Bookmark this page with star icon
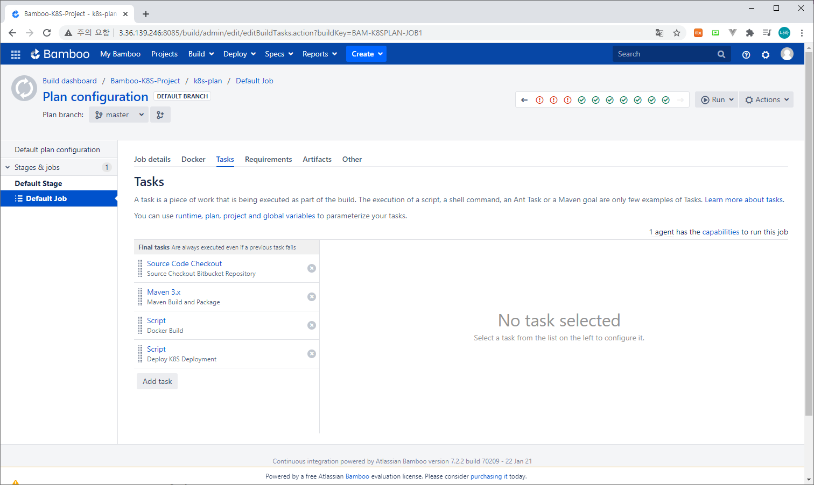Viewport: 814px width, 485px height. point(677,33)
